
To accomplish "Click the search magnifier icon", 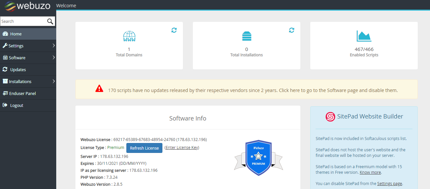I will pos(50,22).
